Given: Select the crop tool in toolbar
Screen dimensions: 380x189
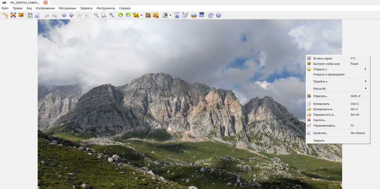Looking at the screenshot, I should click(148, 15).
